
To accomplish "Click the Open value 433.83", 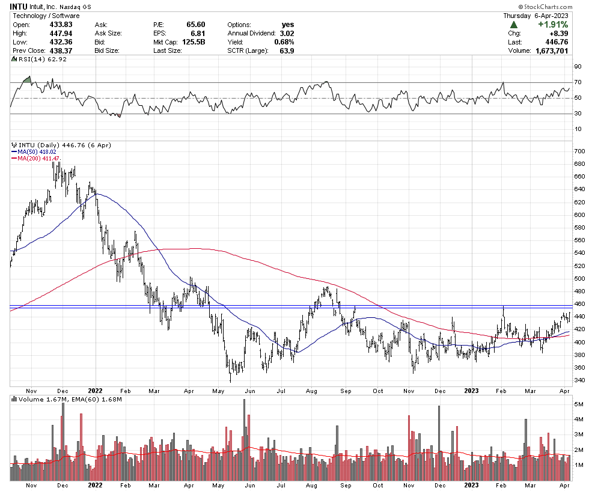I will click(x=61, y=24).
